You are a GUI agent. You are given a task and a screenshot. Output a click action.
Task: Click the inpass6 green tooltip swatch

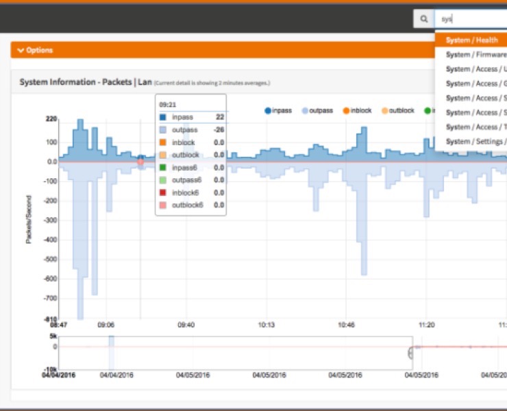[163, 168]
